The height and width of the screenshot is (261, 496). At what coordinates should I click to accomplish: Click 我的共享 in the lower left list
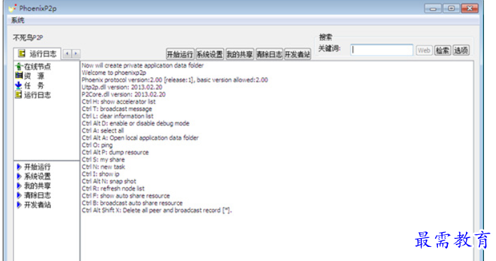click(x=37, y=186)
